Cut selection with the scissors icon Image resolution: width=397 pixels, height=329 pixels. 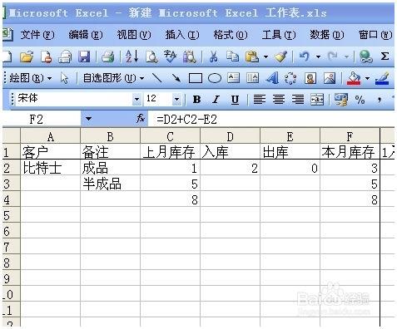(x=213, y=56)
